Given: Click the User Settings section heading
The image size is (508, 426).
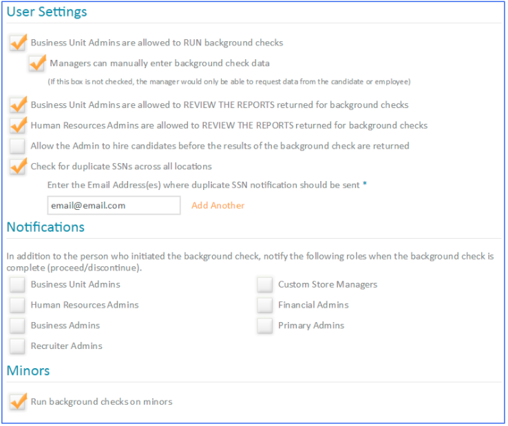Looking at the screenshot, I should click(x=47, y=12).
